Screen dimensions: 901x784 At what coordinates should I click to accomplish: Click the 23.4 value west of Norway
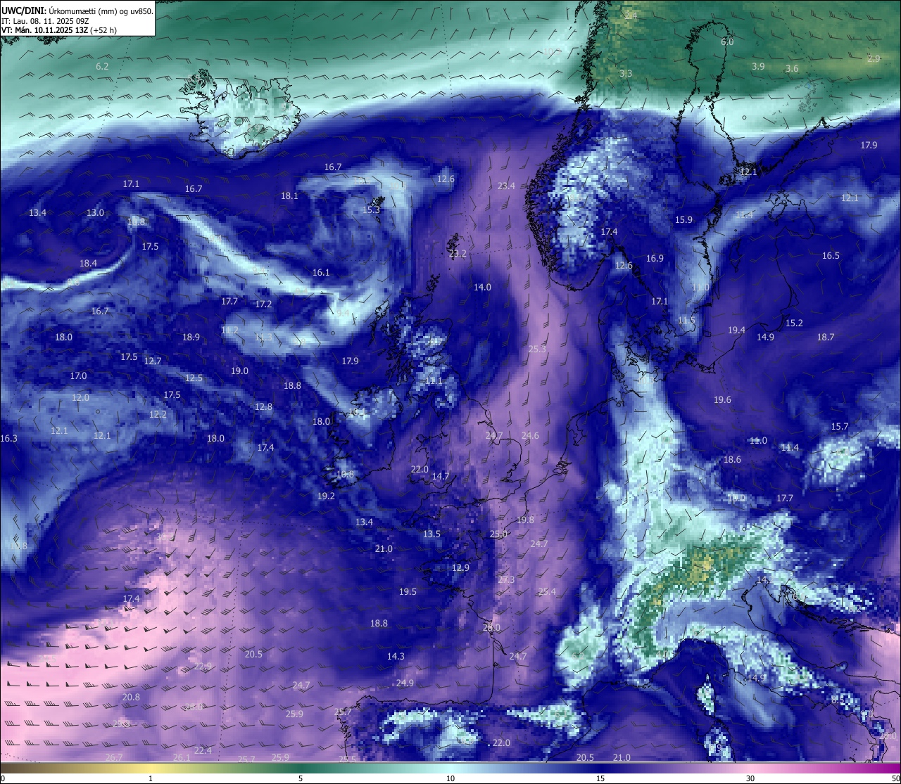coord(506,186)
